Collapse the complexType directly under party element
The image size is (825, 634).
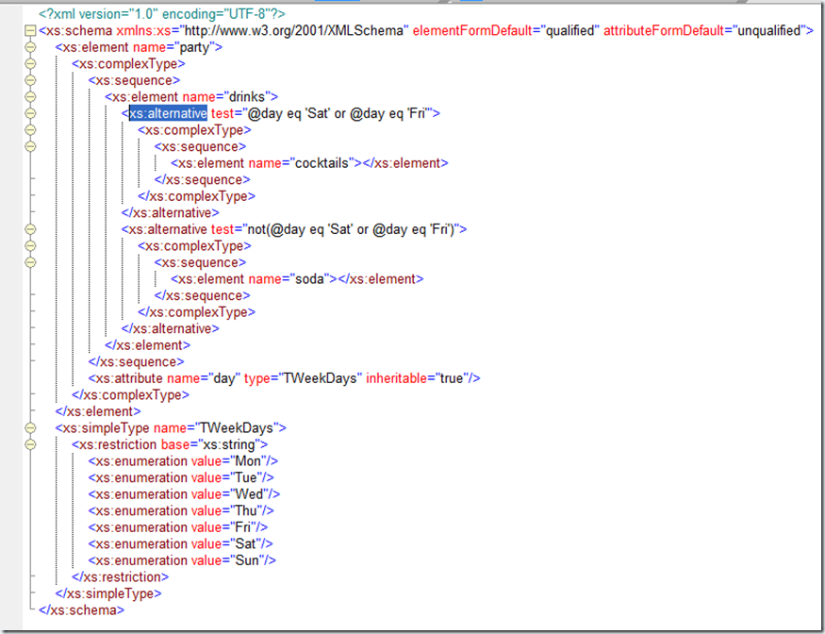pos(29,64)
